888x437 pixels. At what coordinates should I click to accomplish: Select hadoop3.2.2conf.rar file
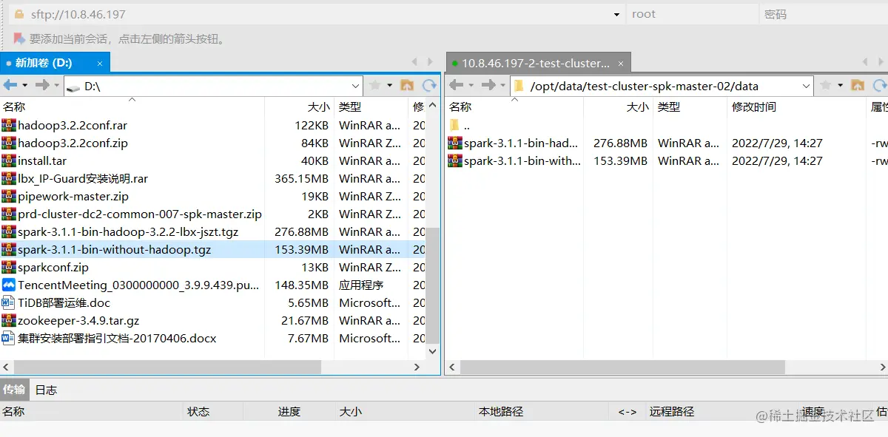point(73,125)
